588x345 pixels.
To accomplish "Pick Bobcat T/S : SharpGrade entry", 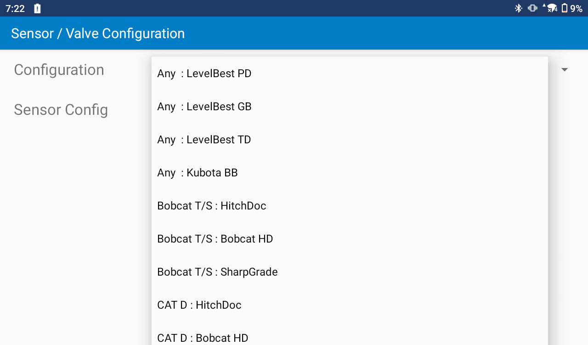I will pos(350,272).
